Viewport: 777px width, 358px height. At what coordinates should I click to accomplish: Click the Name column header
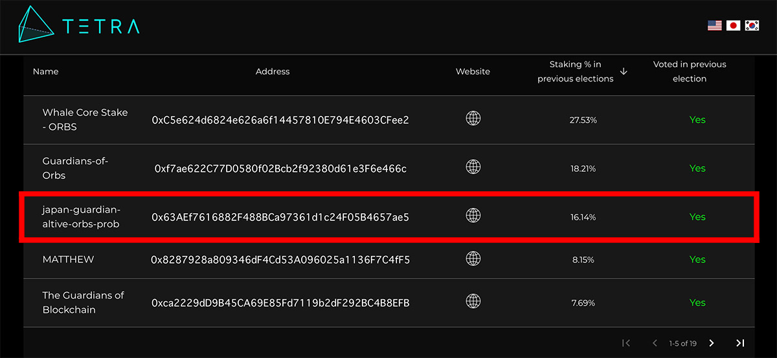click(x=45, y=72)
